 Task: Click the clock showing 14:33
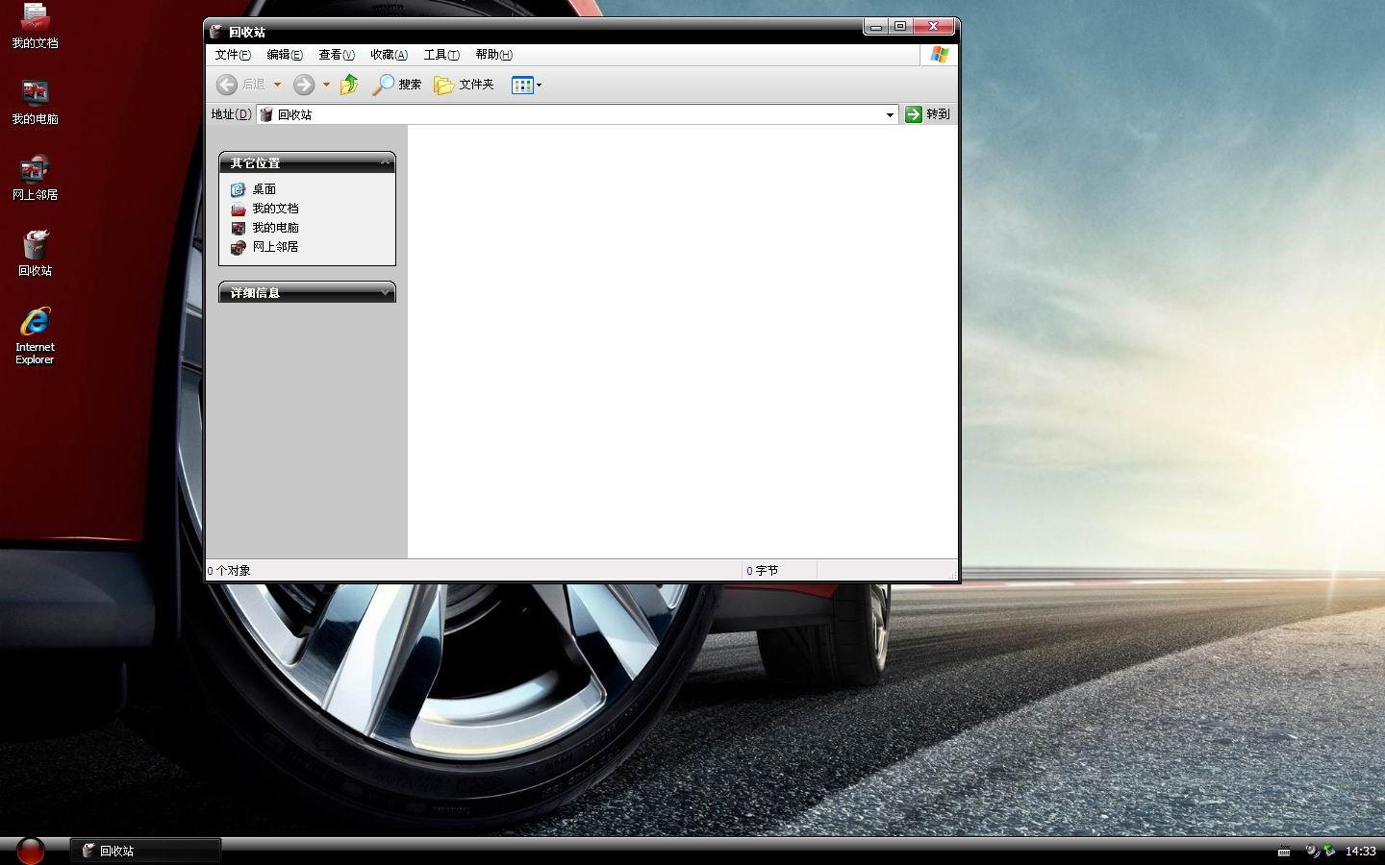tap(1360, 852)
